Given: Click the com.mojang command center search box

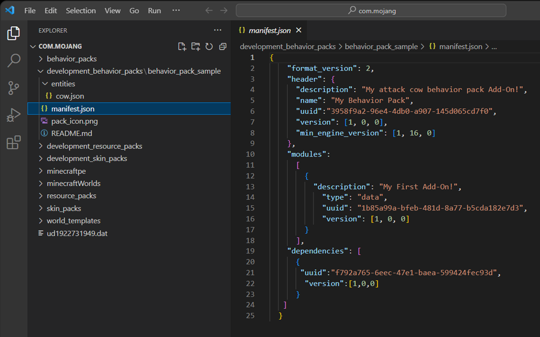Looking at the screenshot, I should [x=371, y=11].
